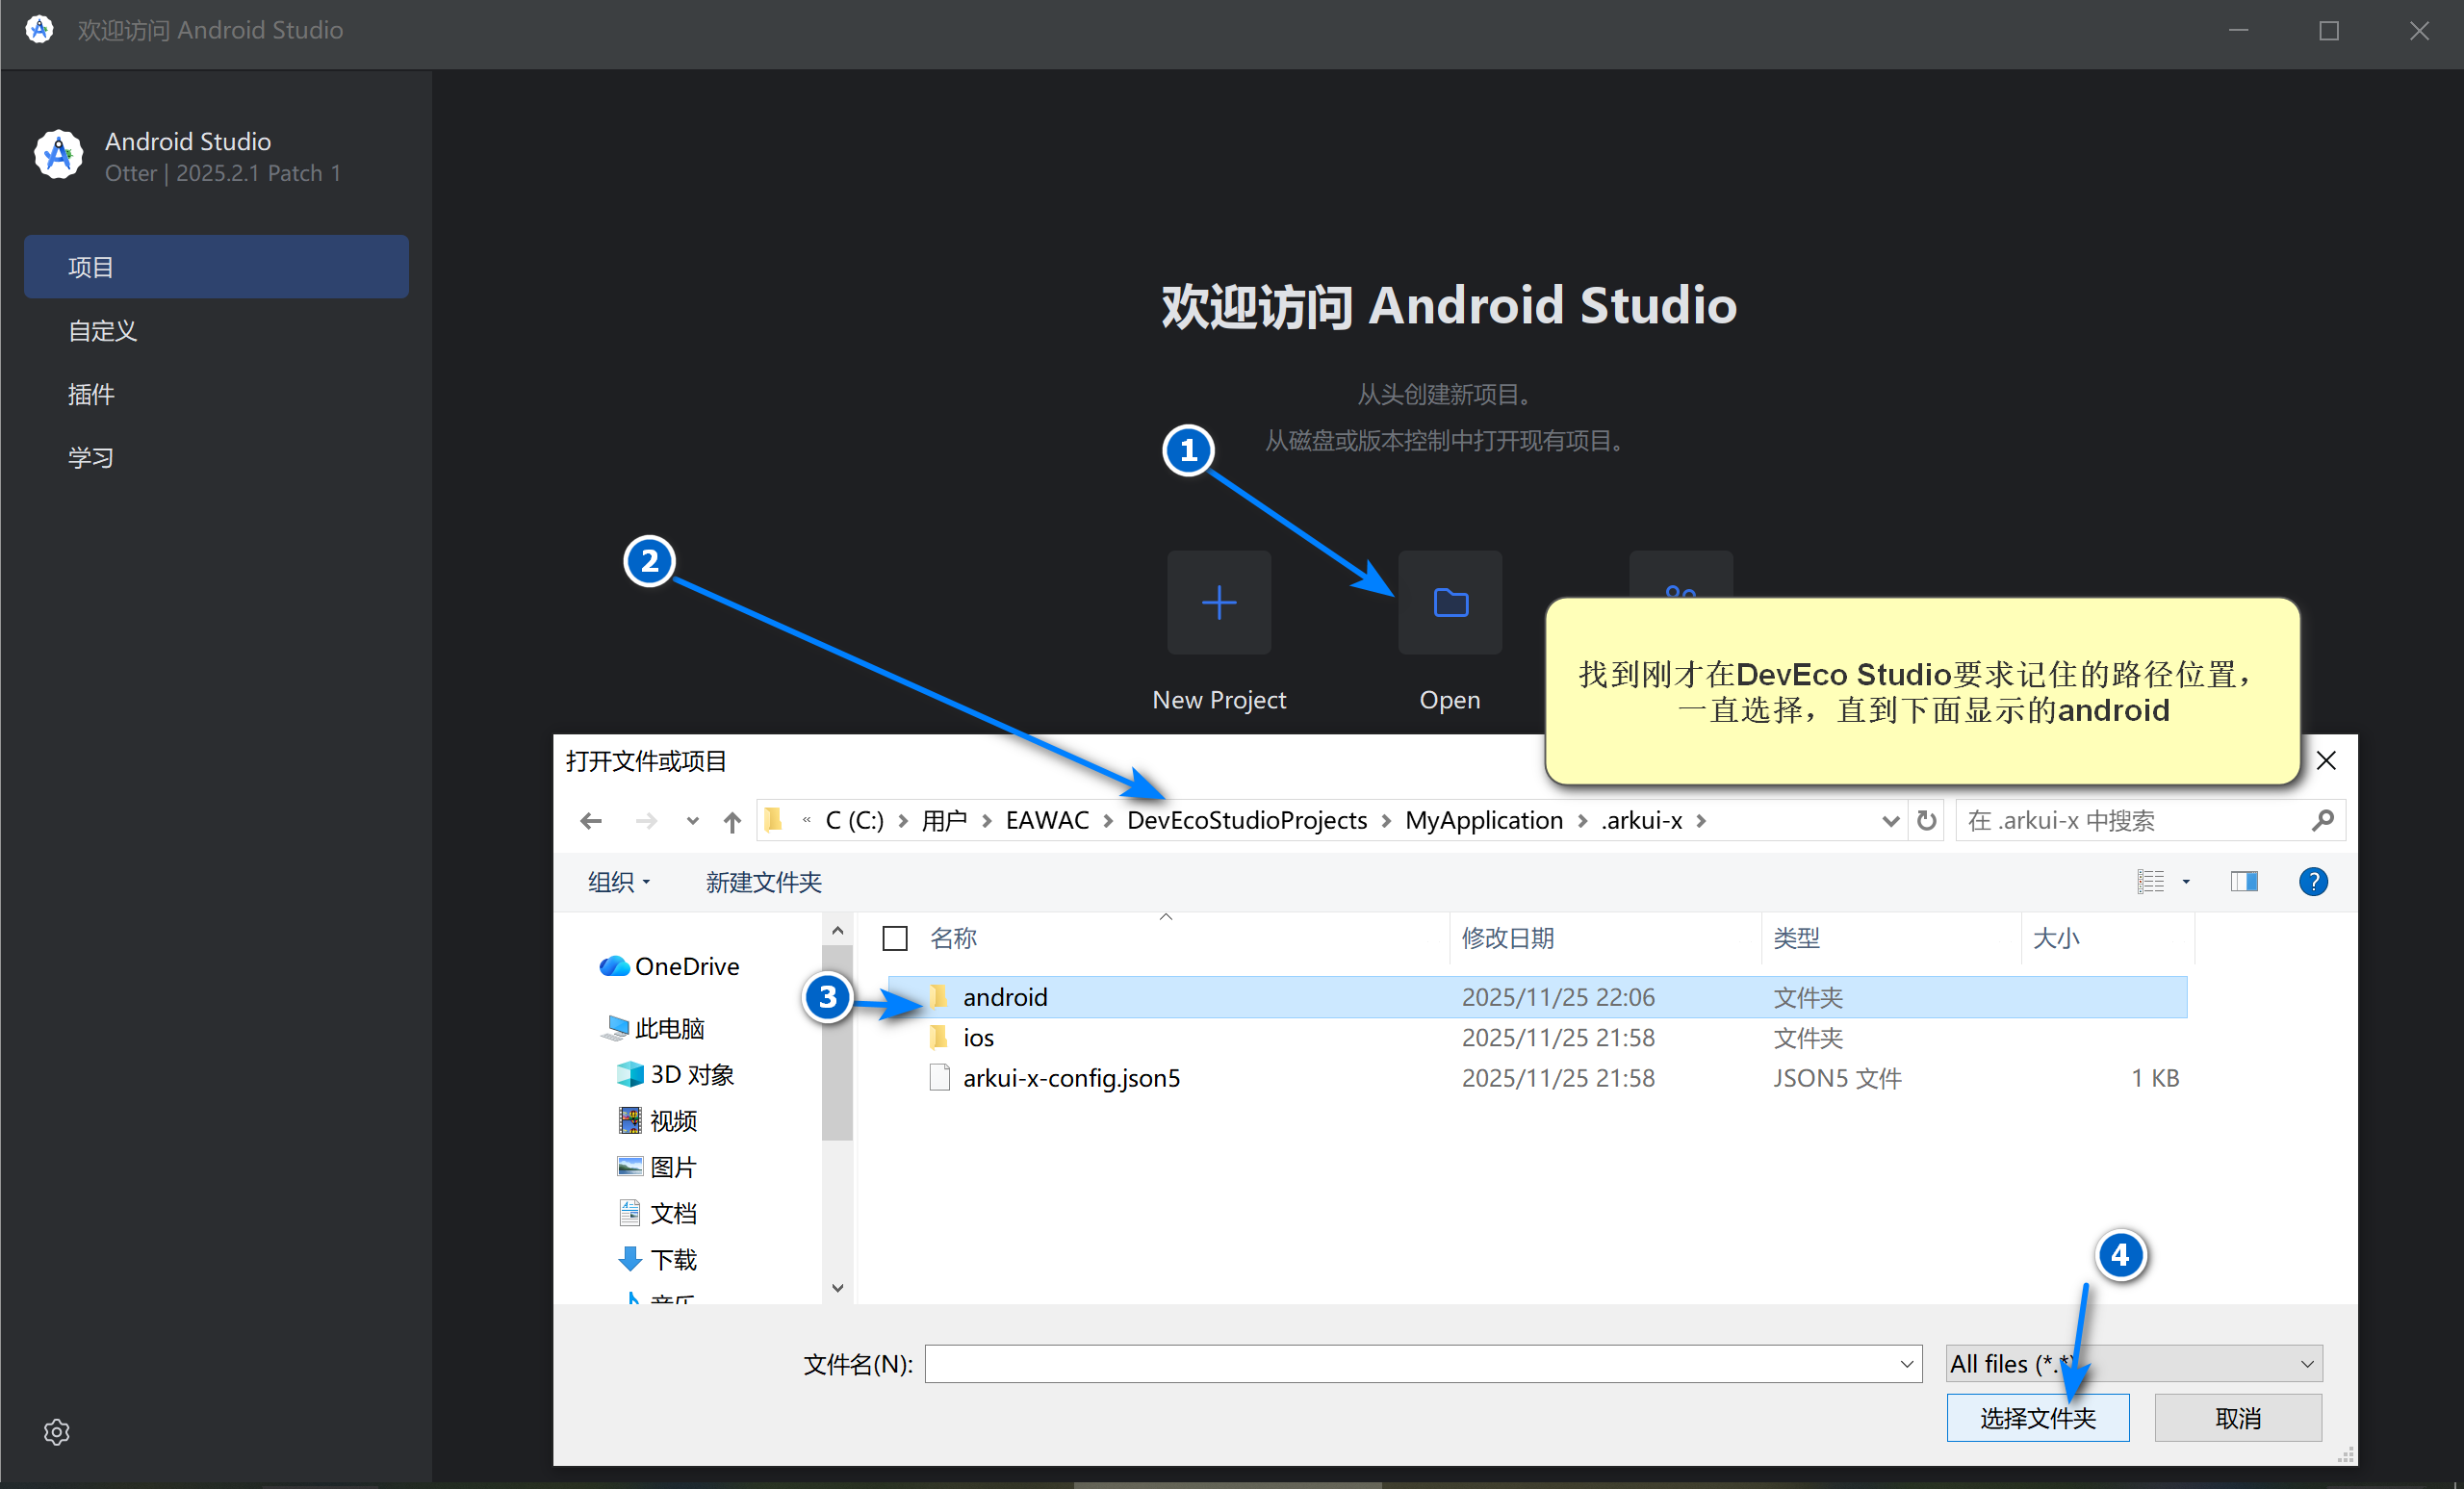
Task: Expand the All files type dropdown
Action: point(2306,1363)
